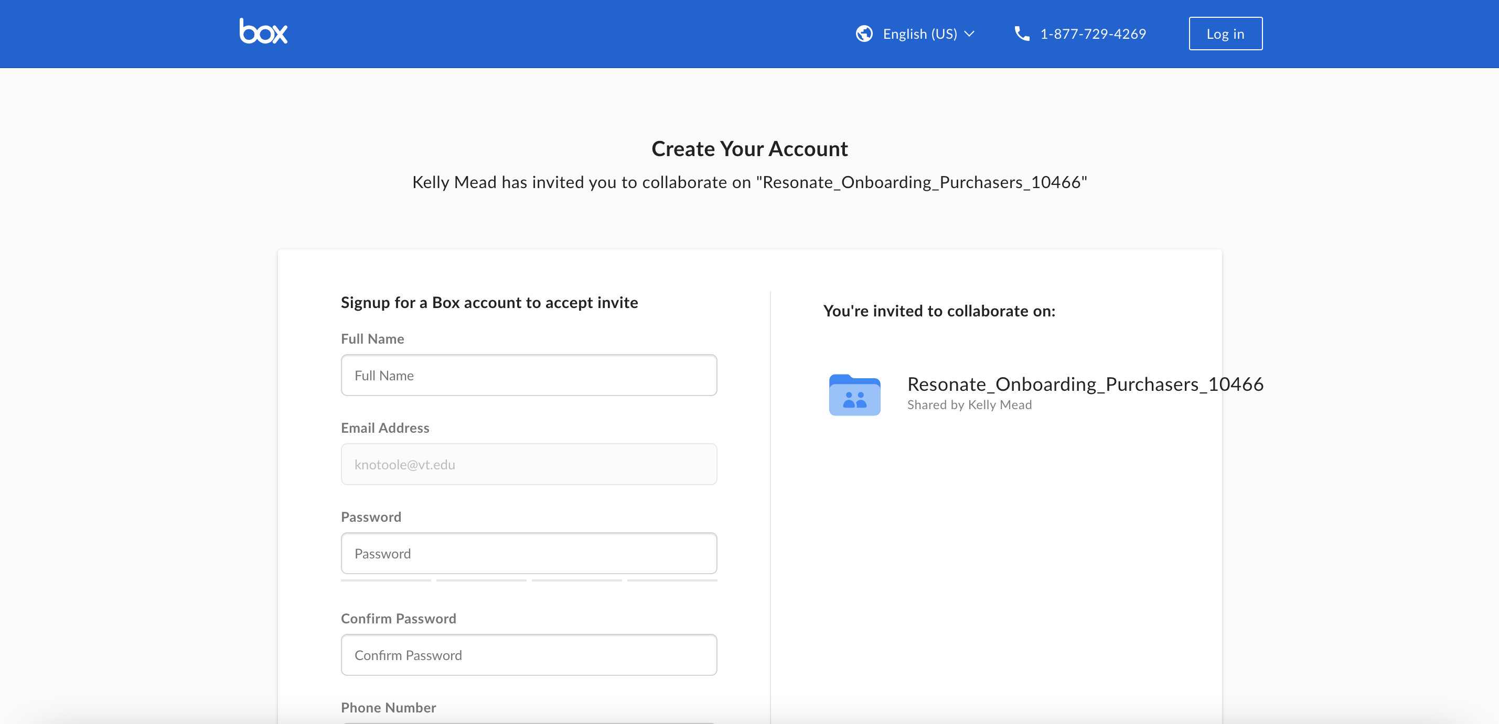Screen dimensions: 1499x724
Task: Click folder name Resonate_Onboarding_Purchasers_10466
Action: (1085, 383)
